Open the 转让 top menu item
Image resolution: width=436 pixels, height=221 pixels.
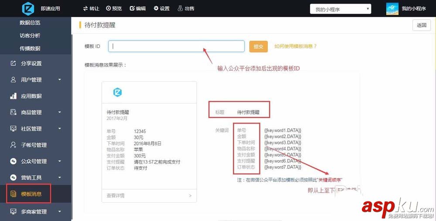click(91, 9)
